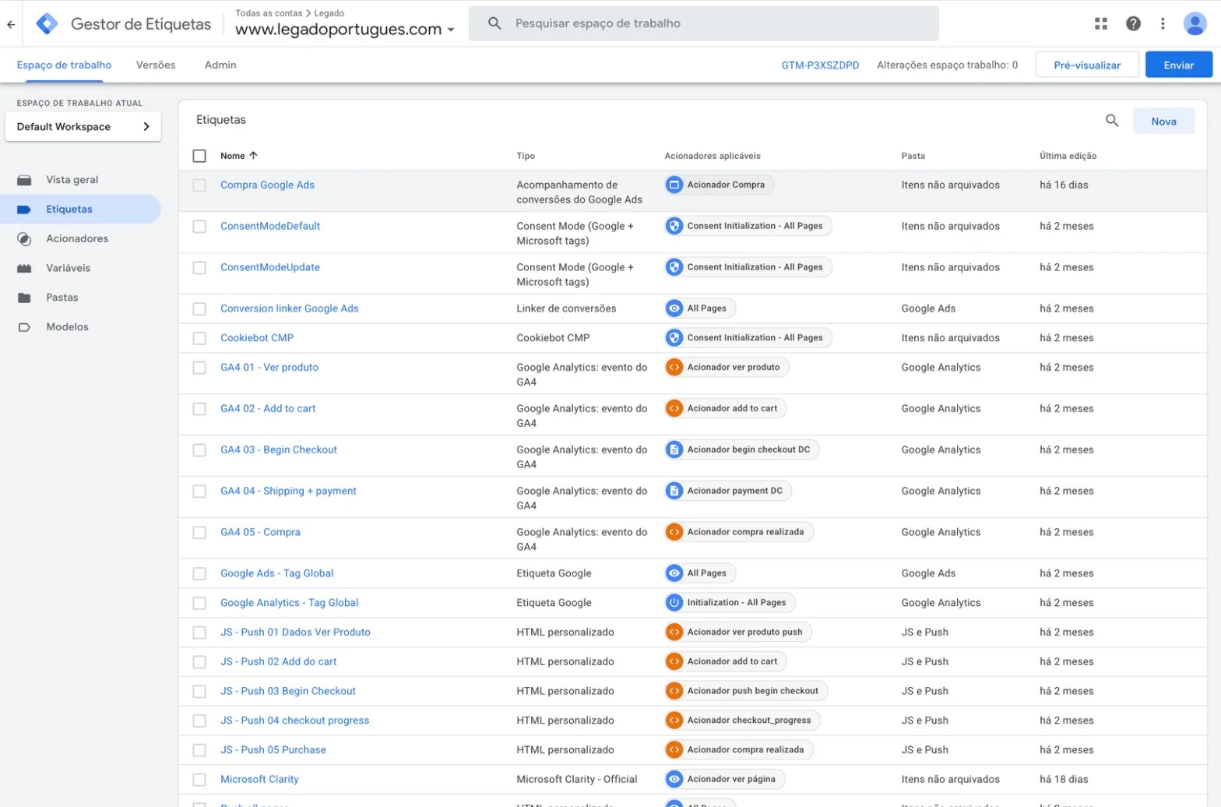Click the Acionador Compra trigger icon
Screen dimensions: 1221x807
674,185
